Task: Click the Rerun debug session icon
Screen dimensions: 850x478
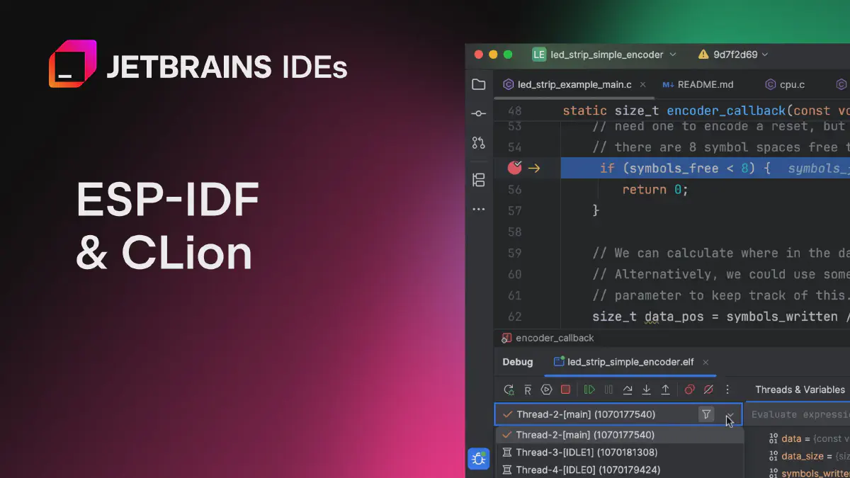Action: [509, 389]
